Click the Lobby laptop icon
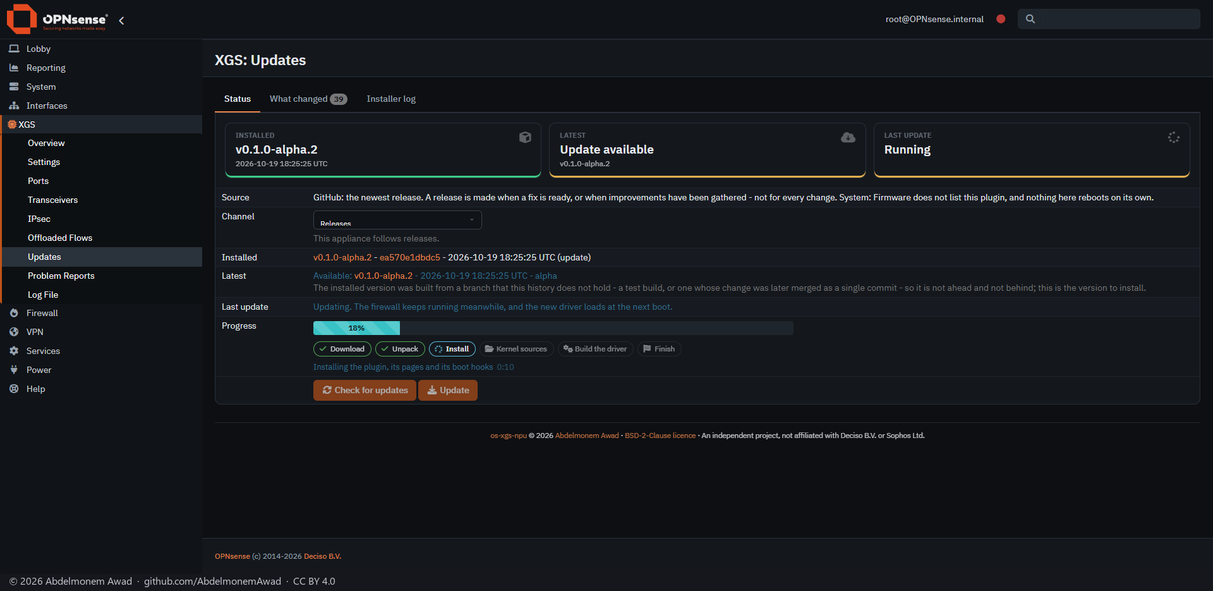The image size is (1213, 591). tap(14, 49)
